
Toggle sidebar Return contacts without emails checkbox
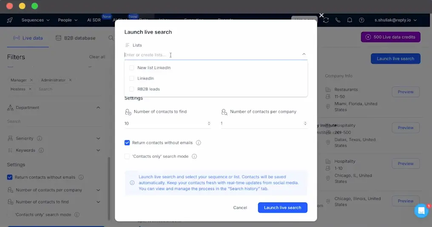click(x=10, y=177)
